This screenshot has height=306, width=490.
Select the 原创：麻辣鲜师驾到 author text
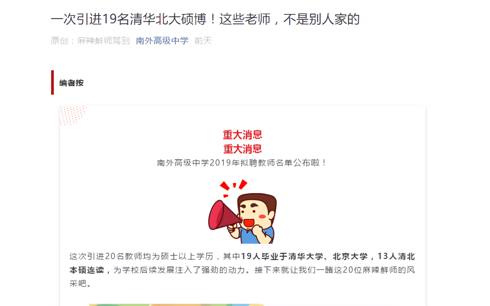[90, 41]
